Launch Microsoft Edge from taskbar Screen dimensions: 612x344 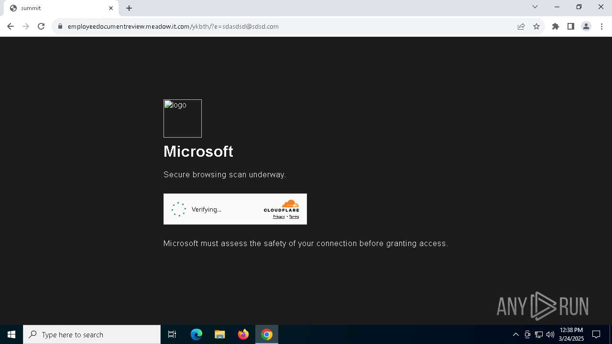pyautogui.click(x=197, y=334)
